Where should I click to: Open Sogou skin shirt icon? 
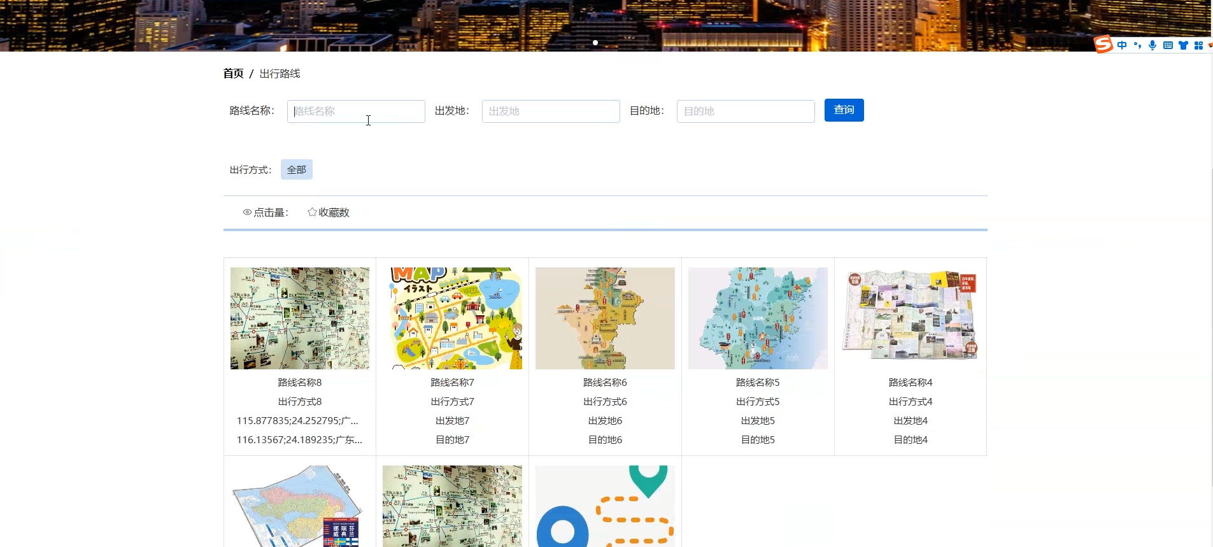tap(1183, 45)
